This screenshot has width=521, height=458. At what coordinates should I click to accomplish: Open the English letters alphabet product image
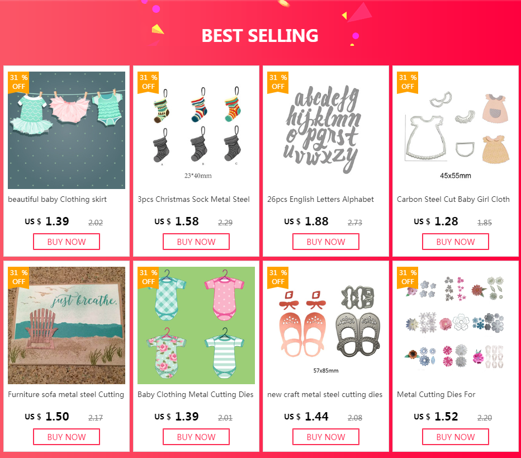(325, 130)
